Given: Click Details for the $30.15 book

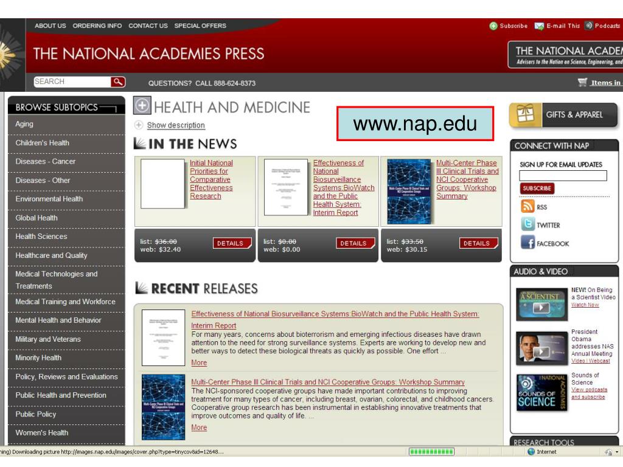Looking at the screenshot, I should pos(478,243).
